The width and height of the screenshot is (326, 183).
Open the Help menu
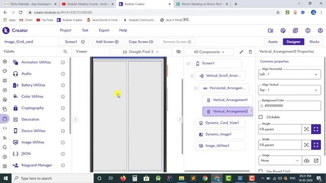click(x=123, y=30)
